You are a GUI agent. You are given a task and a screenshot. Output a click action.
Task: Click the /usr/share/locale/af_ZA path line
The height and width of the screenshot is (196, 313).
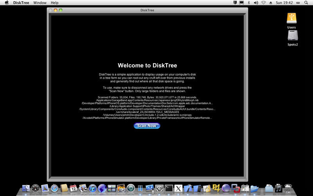point(148,112)
